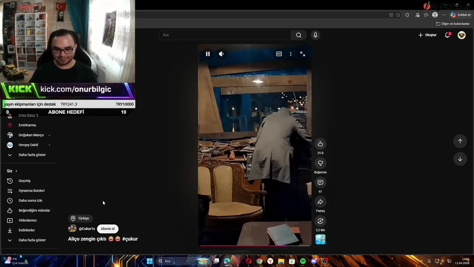Open the taskbar clock showing 11.04.2026
The width and height of the screenshot is (474, 267).
tap(462, 261)
